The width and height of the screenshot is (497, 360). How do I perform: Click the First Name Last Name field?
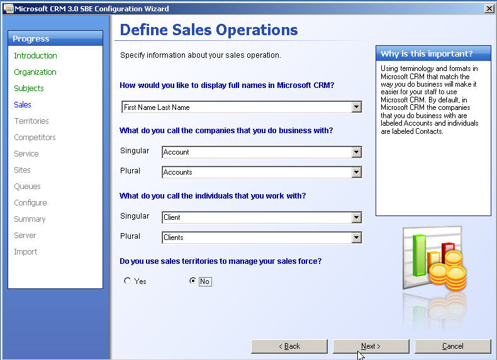pos(237,107)
